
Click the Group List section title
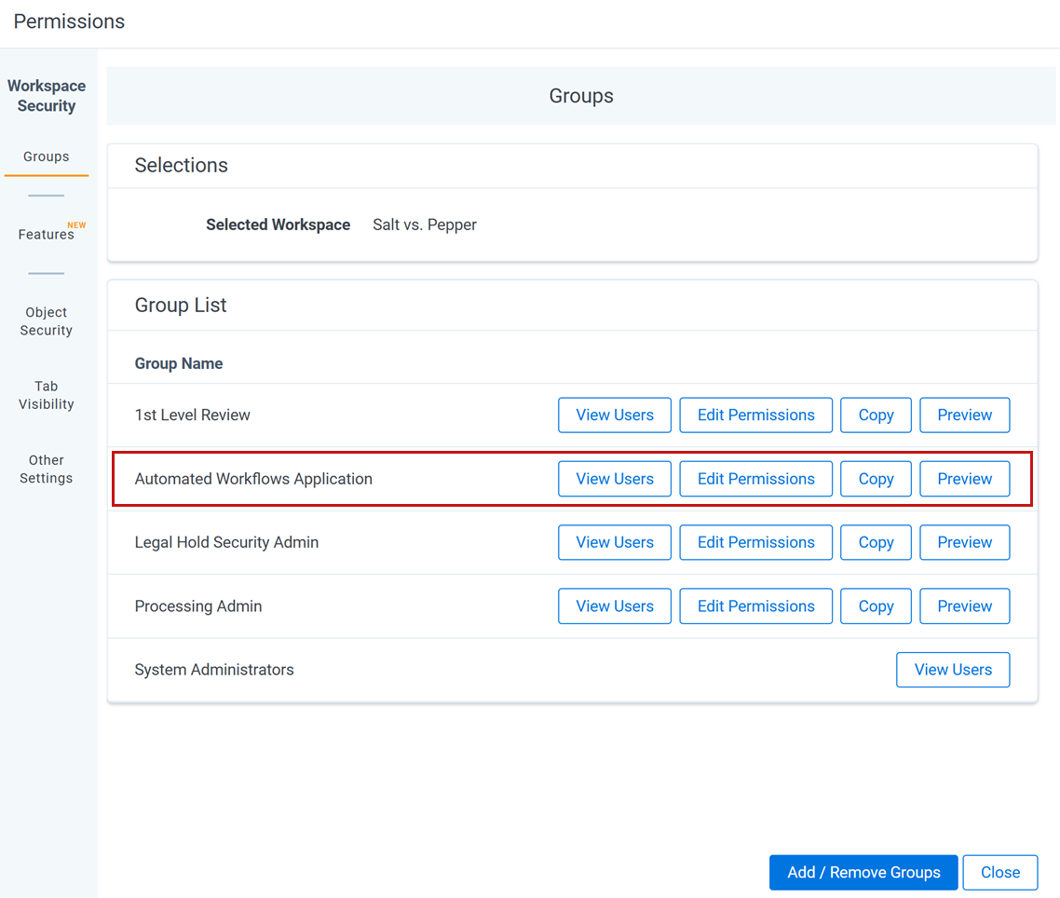pyautogui.click(x=181, y=305)
